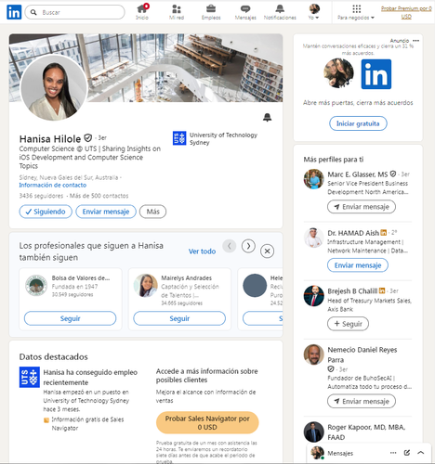Send message to Marc E. Glasser
The height and width of the screenshot is (464, 435).
(x=362, y=207)
